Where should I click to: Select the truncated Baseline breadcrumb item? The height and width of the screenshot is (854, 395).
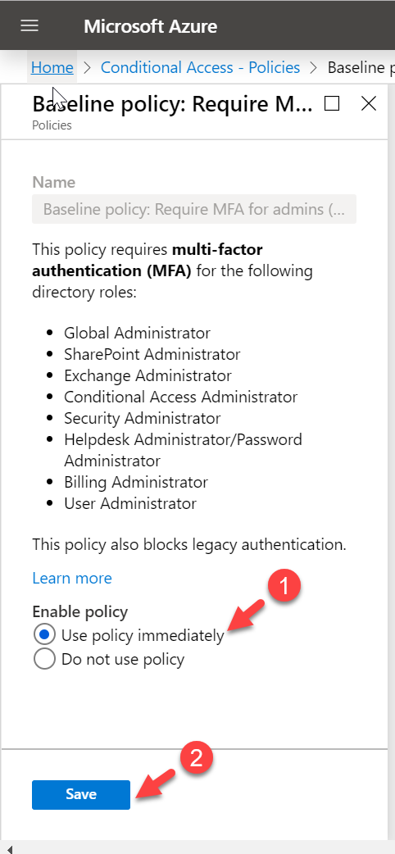(x=361, y=67)
